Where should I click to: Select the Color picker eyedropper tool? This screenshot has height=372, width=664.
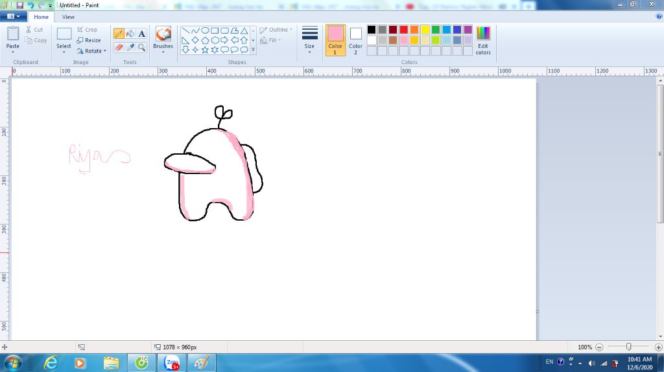click(x=130, y=47)
